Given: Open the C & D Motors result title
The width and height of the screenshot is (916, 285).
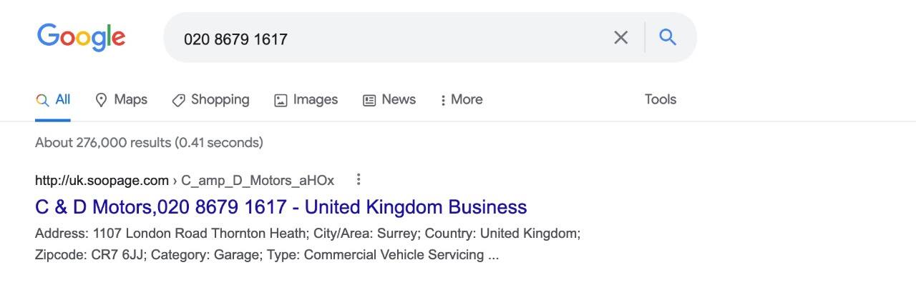Looking at the screenshot, I should click(281, 207).
